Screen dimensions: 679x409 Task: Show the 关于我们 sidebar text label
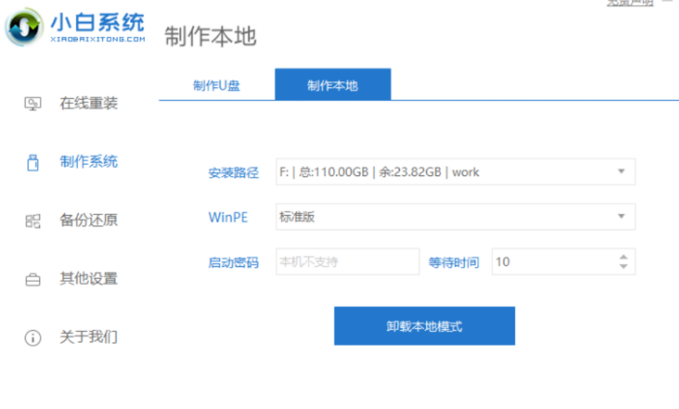(x=89, y=337)
